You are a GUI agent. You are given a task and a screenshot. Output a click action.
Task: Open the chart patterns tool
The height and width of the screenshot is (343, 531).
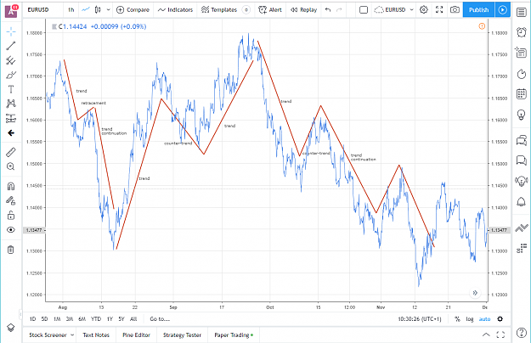point(11,104)
